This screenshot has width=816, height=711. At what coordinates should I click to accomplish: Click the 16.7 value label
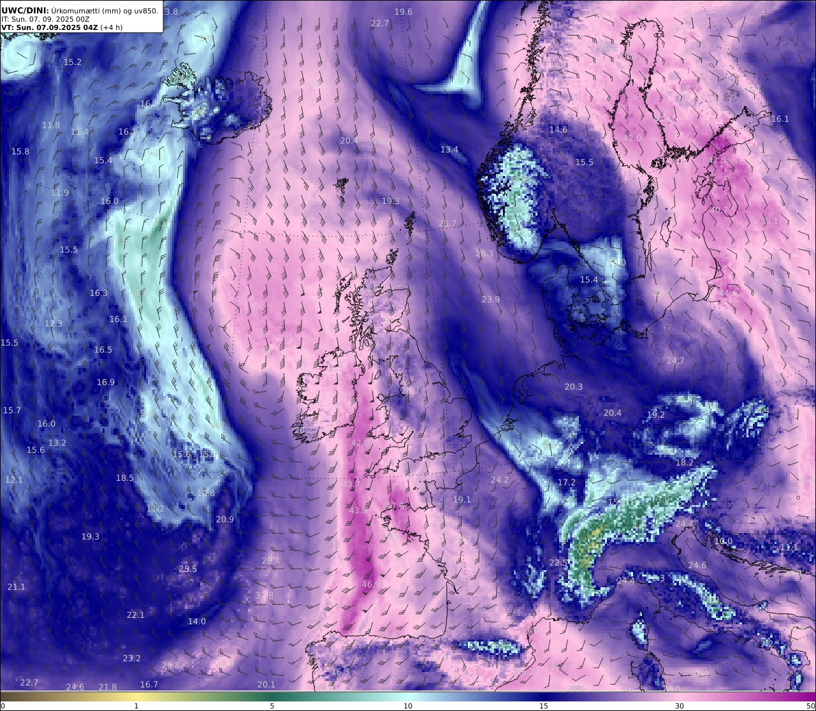coord(149,685)
